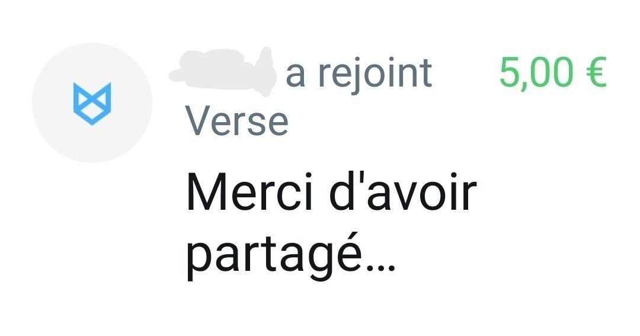The image size is (640, 336).
Task: Tap the word "Verse" in the title
Action: pyautogui.click(x=236, y=121)
